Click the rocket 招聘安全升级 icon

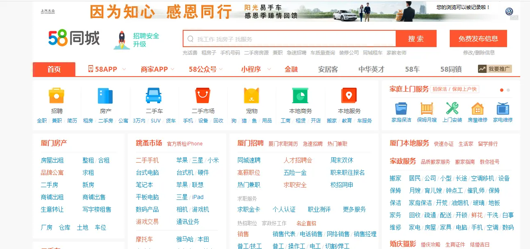pyautogui.click(x=122, y=40)
